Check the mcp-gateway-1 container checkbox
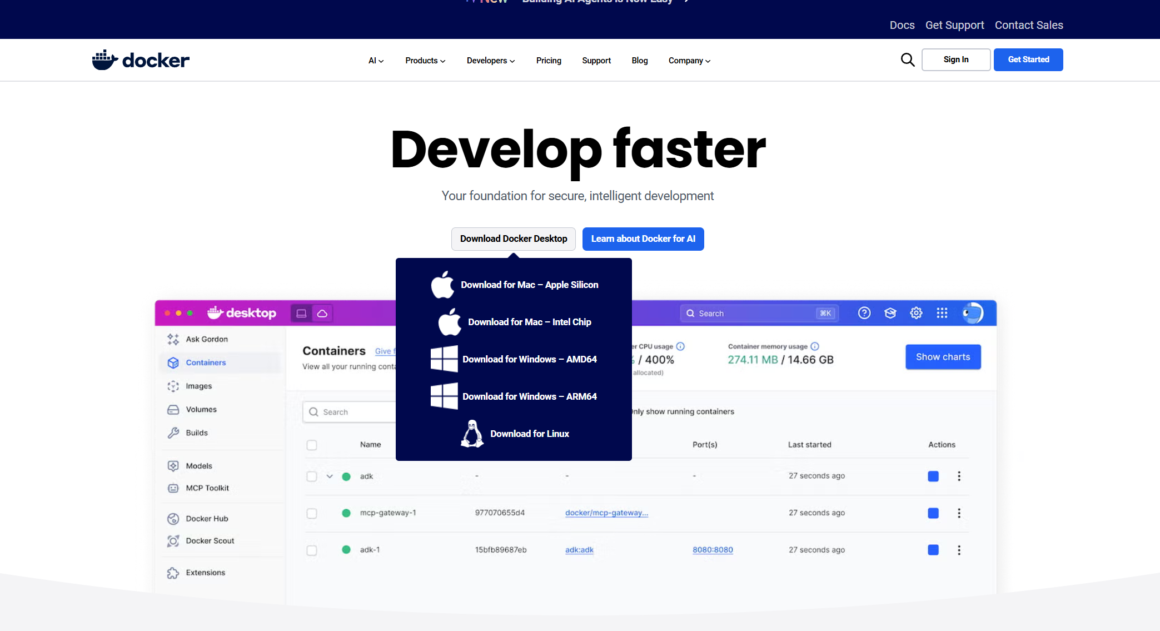This screenshot has width=1160, height=631. (x=312, y=513)
